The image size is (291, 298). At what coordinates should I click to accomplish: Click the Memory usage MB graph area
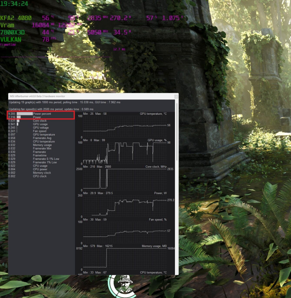125,259
